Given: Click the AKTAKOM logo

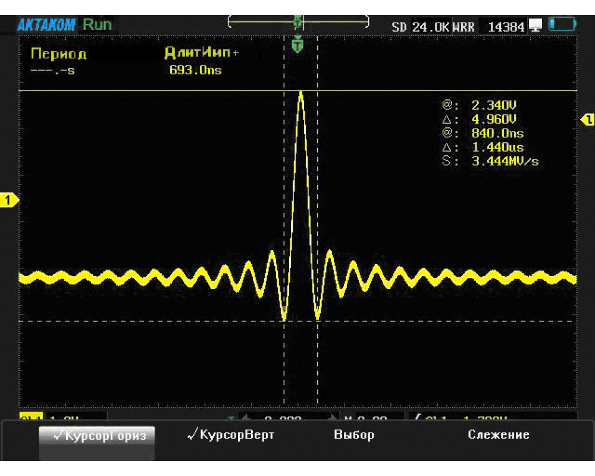Looking at the screenshot, I should (x=46, y=25).
